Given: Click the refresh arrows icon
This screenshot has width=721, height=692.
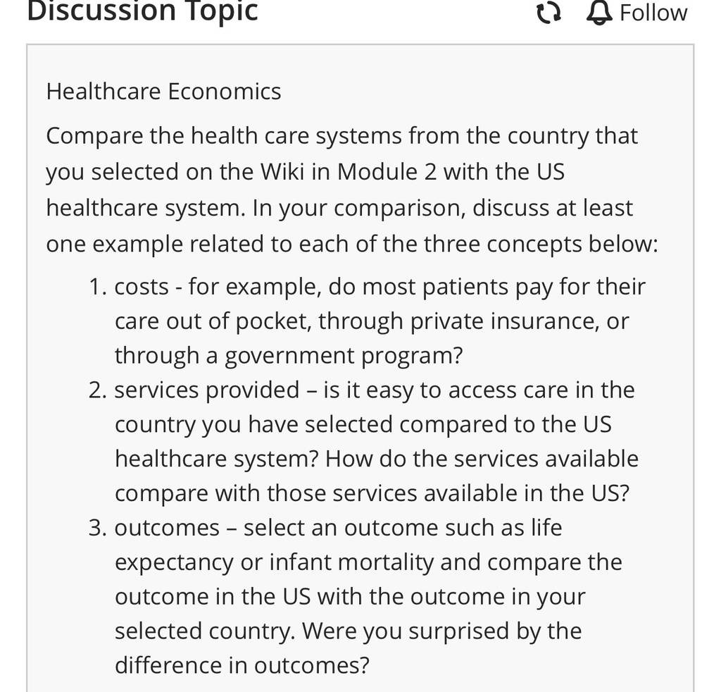Looking at the screenshot, I should [549, 13].
